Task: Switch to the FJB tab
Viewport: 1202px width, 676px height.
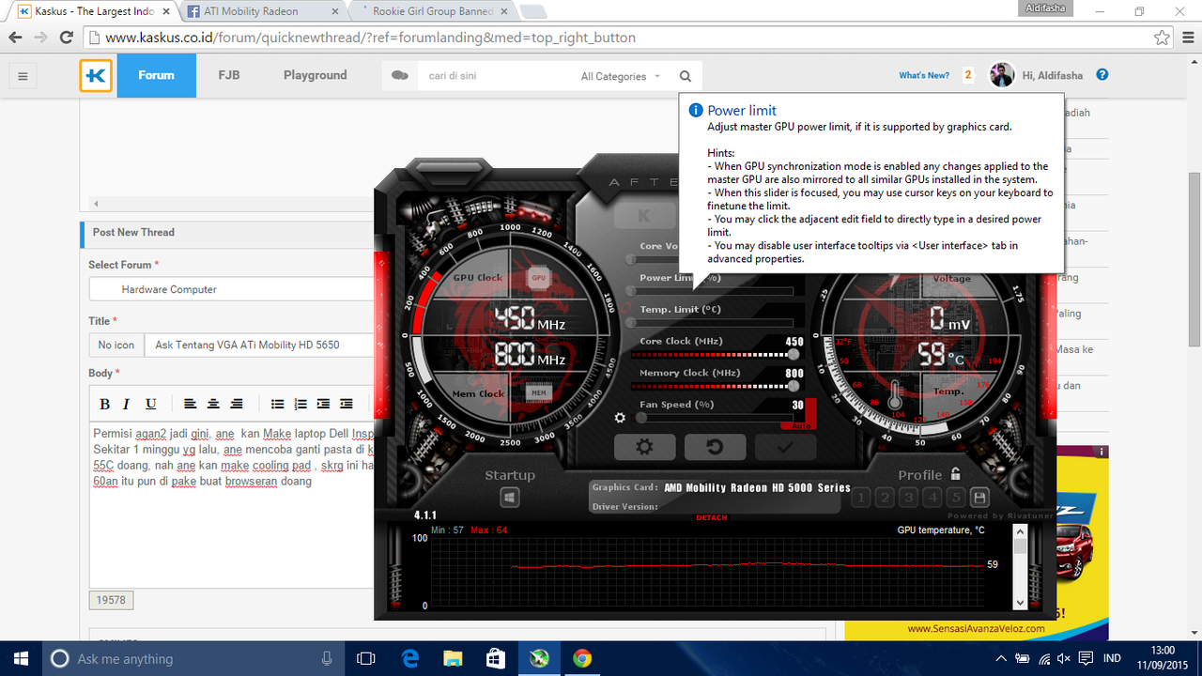Action: pyautogui.click(x=229, y=75)
